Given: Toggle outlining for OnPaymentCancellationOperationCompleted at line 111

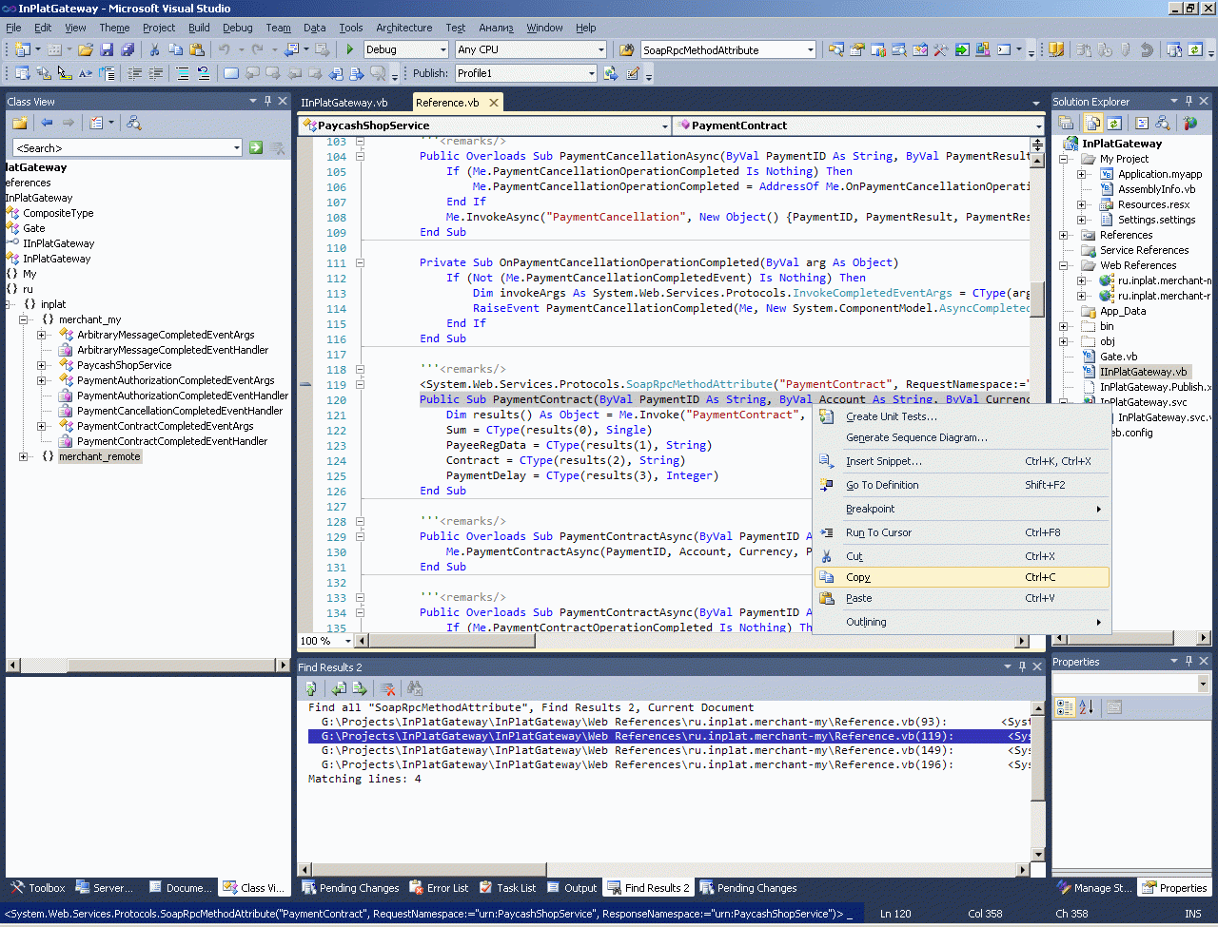Looking at the screenshot, I should (x=360, y=263).
